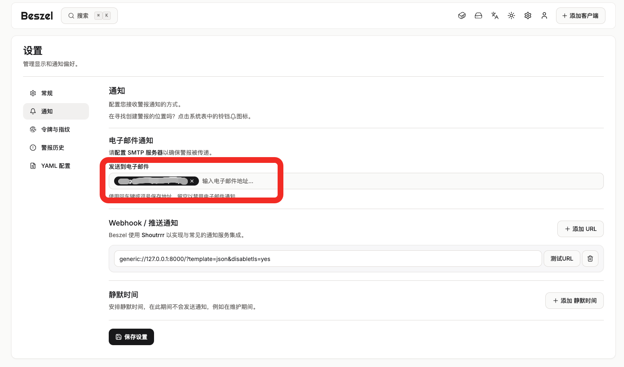Remove the saved email address chip

(192, 181)
